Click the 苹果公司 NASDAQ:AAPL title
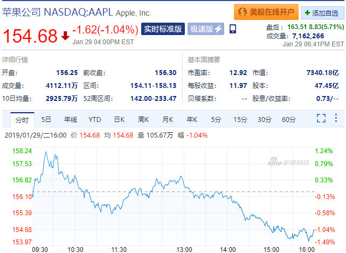Image resolution: width=346 pixels, height=253 pixels. pos(57,12)
